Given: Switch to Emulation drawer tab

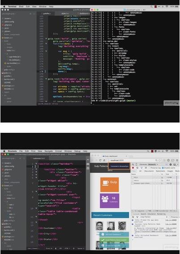Looking at the screenshot, I should [x=151, y=214].
